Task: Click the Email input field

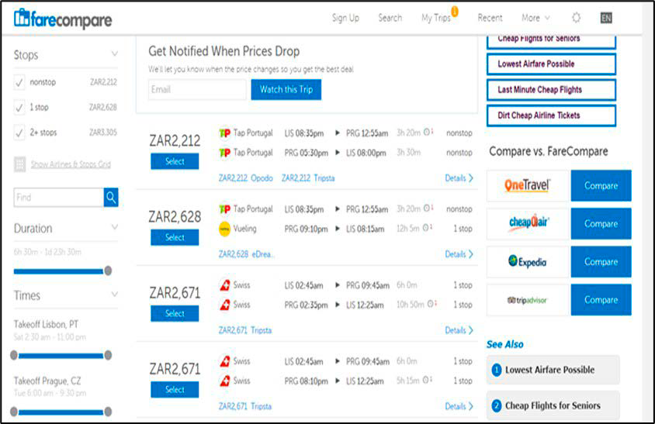Action: [196, 90]
